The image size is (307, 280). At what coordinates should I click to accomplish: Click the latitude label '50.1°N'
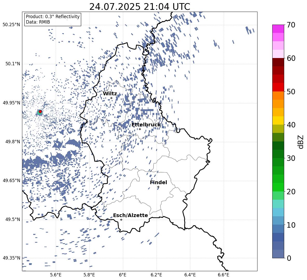pyautogui.click(x=12, y=64)
